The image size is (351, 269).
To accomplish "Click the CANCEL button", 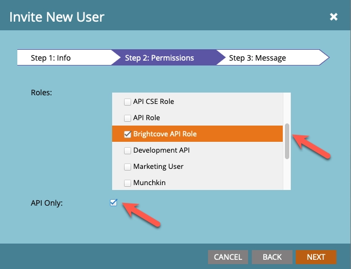I will click(x=228, y=257).
